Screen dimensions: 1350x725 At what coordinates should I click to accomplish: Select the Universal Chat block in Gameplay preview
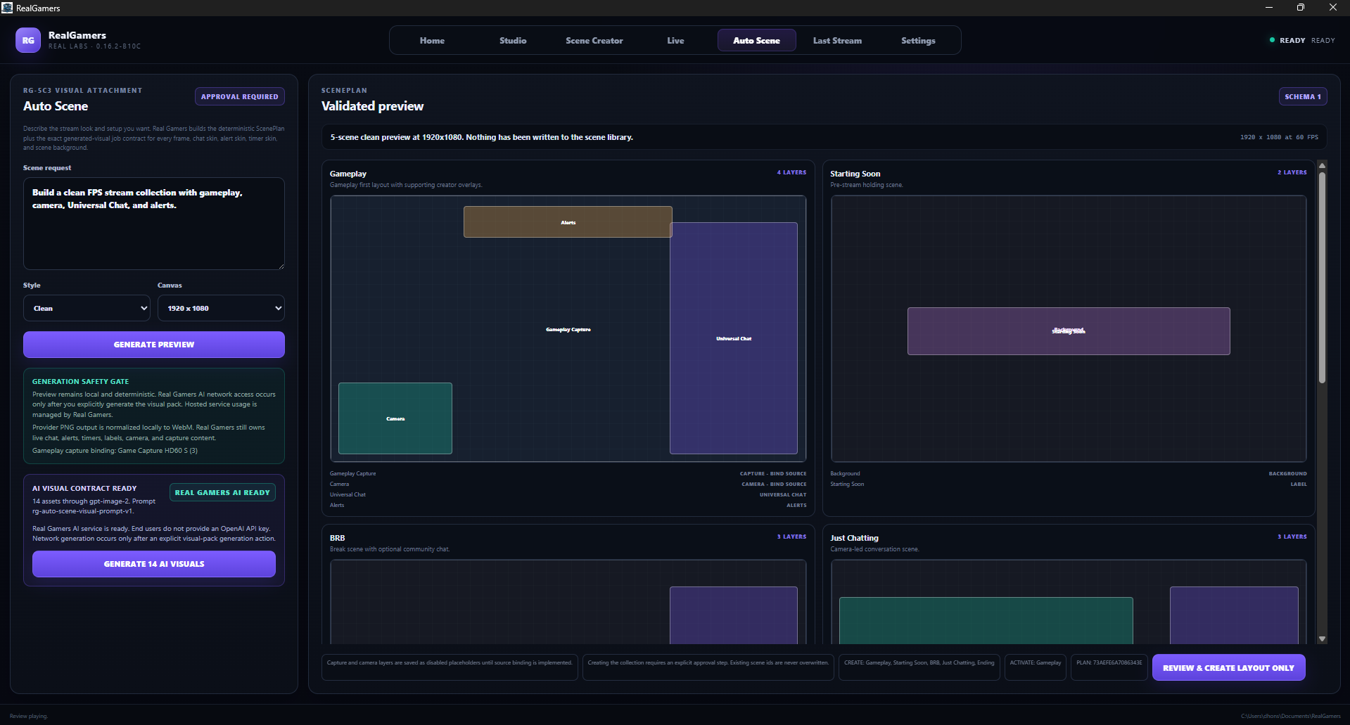tap(734, 338)
